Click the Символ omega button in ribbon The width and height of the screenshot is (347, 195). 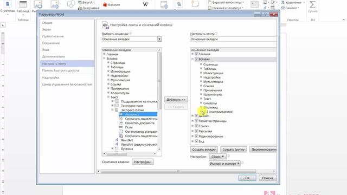[x=290, y=8]
